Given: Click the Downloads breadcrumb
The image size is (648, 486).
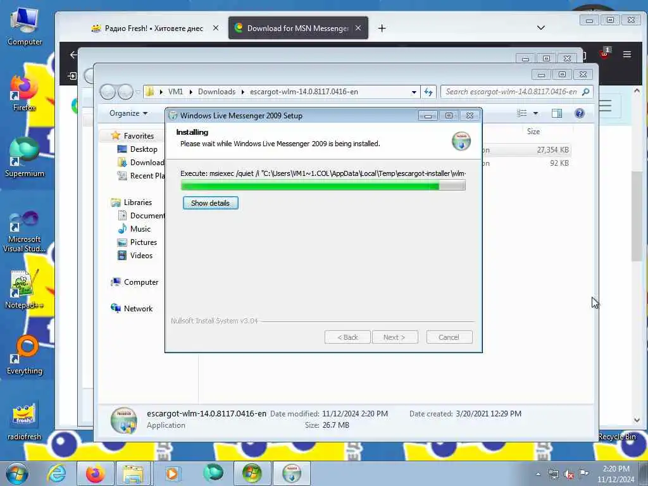Looking at the screenshot, I should 216,92.
